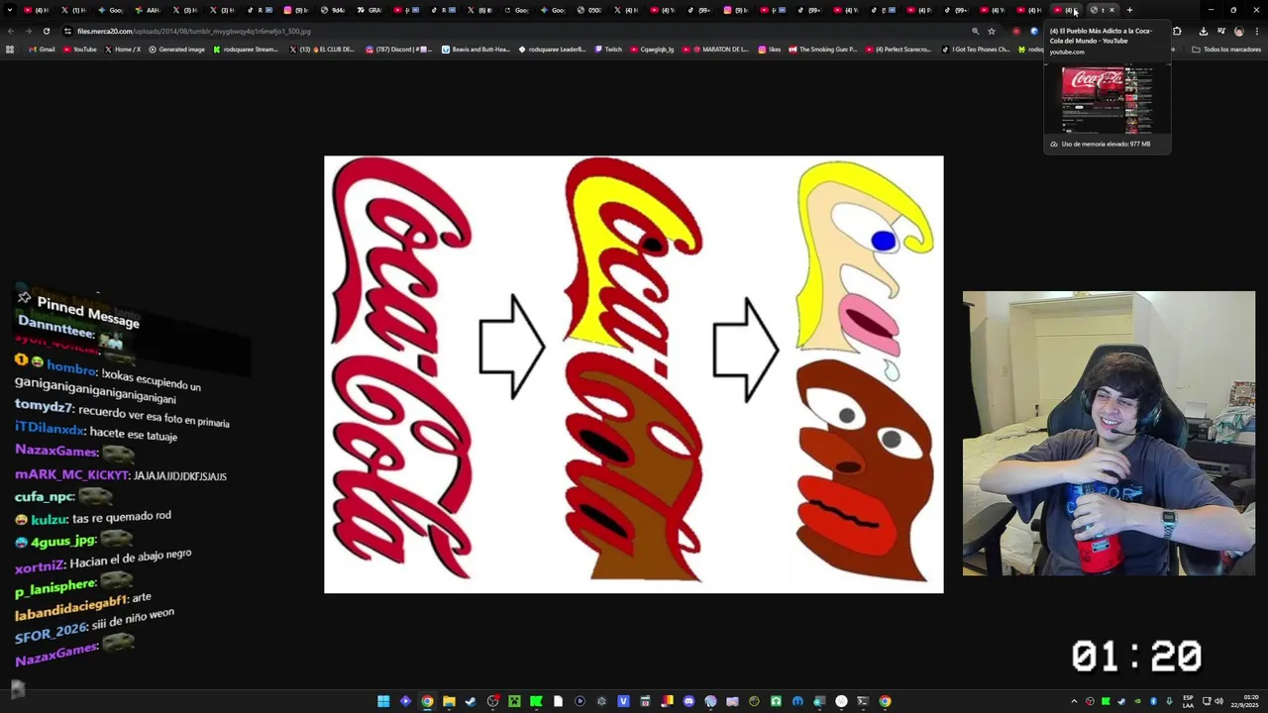
Task: Click the browser Back arrow
Action: [11, 31]
